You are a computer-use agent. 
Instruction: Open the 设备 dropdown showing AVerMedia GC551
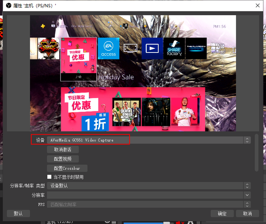(149, 140)
